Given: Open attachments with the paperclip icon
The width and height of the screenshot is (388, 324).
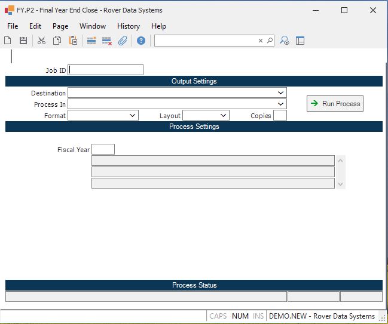Looking at the screenshot, I should [x=123, y=41].
